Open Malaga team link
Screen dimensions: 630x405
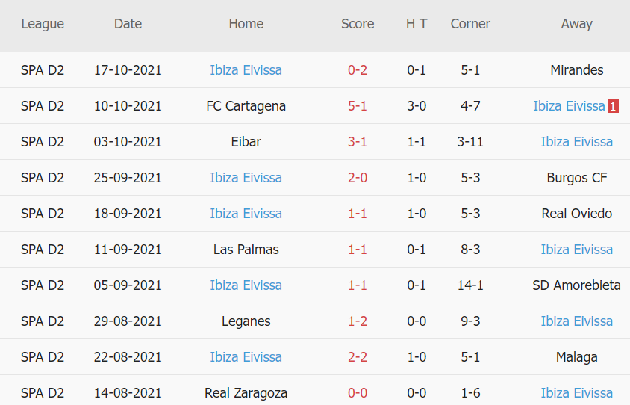(576, 357)
